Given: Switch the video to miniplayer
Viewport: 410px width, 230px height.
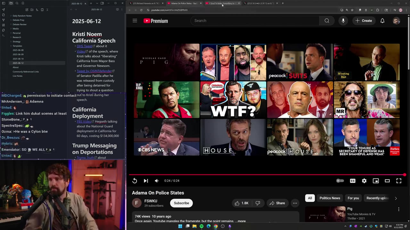Looking at the screenshot, I should pyautogui.click(x=376, y=181).
